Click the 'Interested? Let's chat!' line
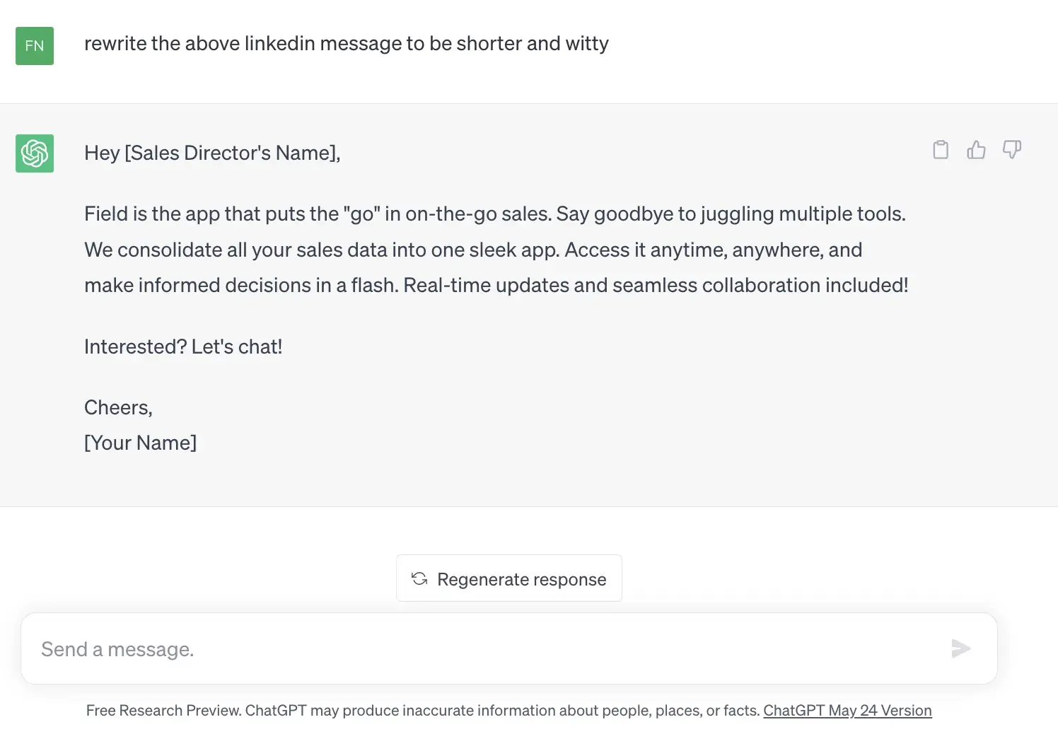Screen dimensions: 1058x751 coord(183,347)
